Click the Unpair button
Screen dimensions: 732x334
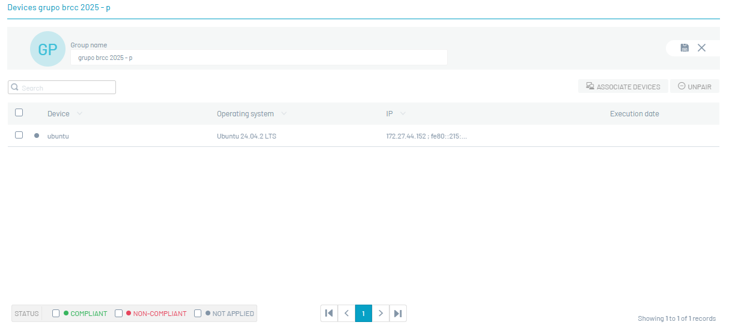coord(694,87)
